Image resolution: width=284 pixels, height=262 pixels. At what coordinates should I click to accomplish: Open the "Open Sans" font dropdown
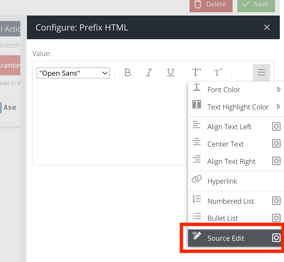point(73,73)
